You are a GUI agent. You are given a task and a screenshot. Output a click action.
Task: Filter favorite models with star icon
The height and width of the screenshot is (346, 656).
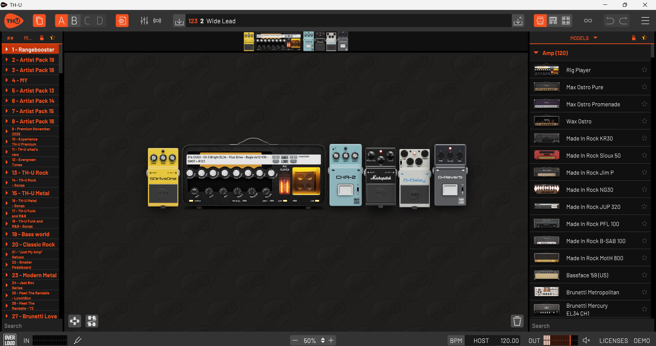[x=644, y=38]
